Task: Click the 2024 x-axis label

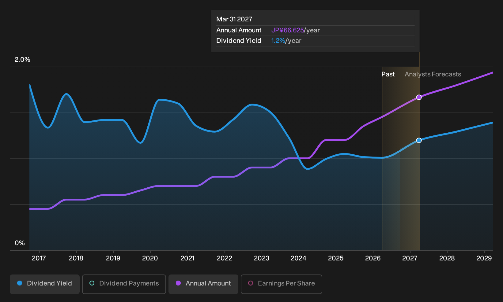Action: point(298,258)
